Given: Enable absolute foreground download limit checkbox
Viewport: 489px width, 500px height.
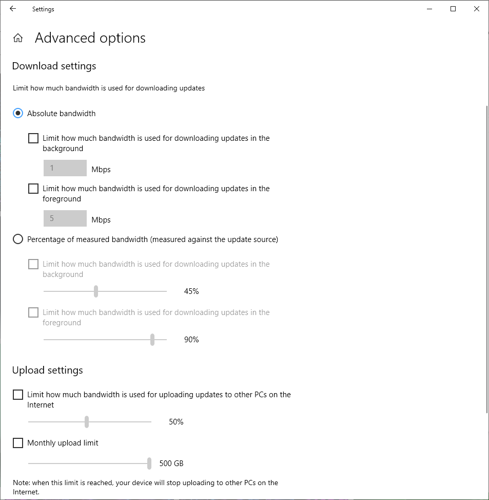Looking at the screenshot, I should pyautogui.click(x=33, y=189).
